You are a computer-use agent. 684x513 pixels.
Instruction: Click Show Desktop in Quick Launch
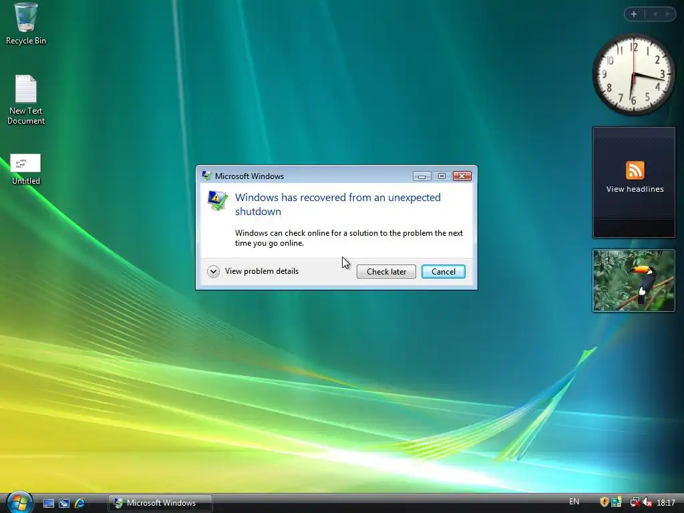click(x=48, y=503)
